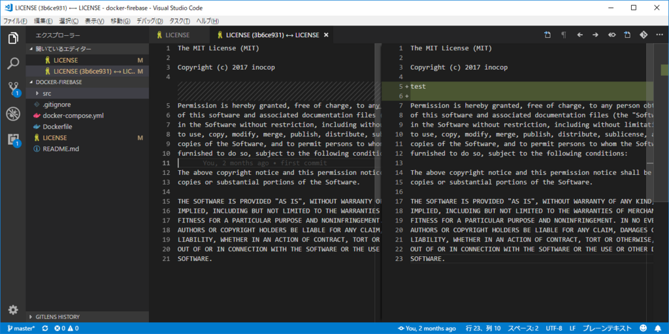Open the ヘルプ(H) menu
669x334 pixels.
point(207,21)
